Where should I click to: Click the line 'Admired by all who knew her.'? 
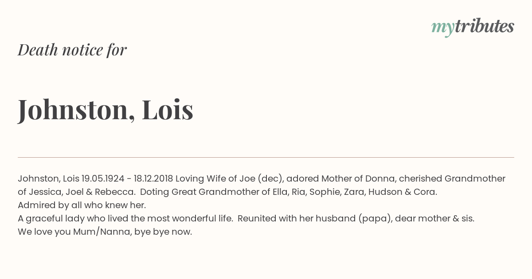pos(82,205)
